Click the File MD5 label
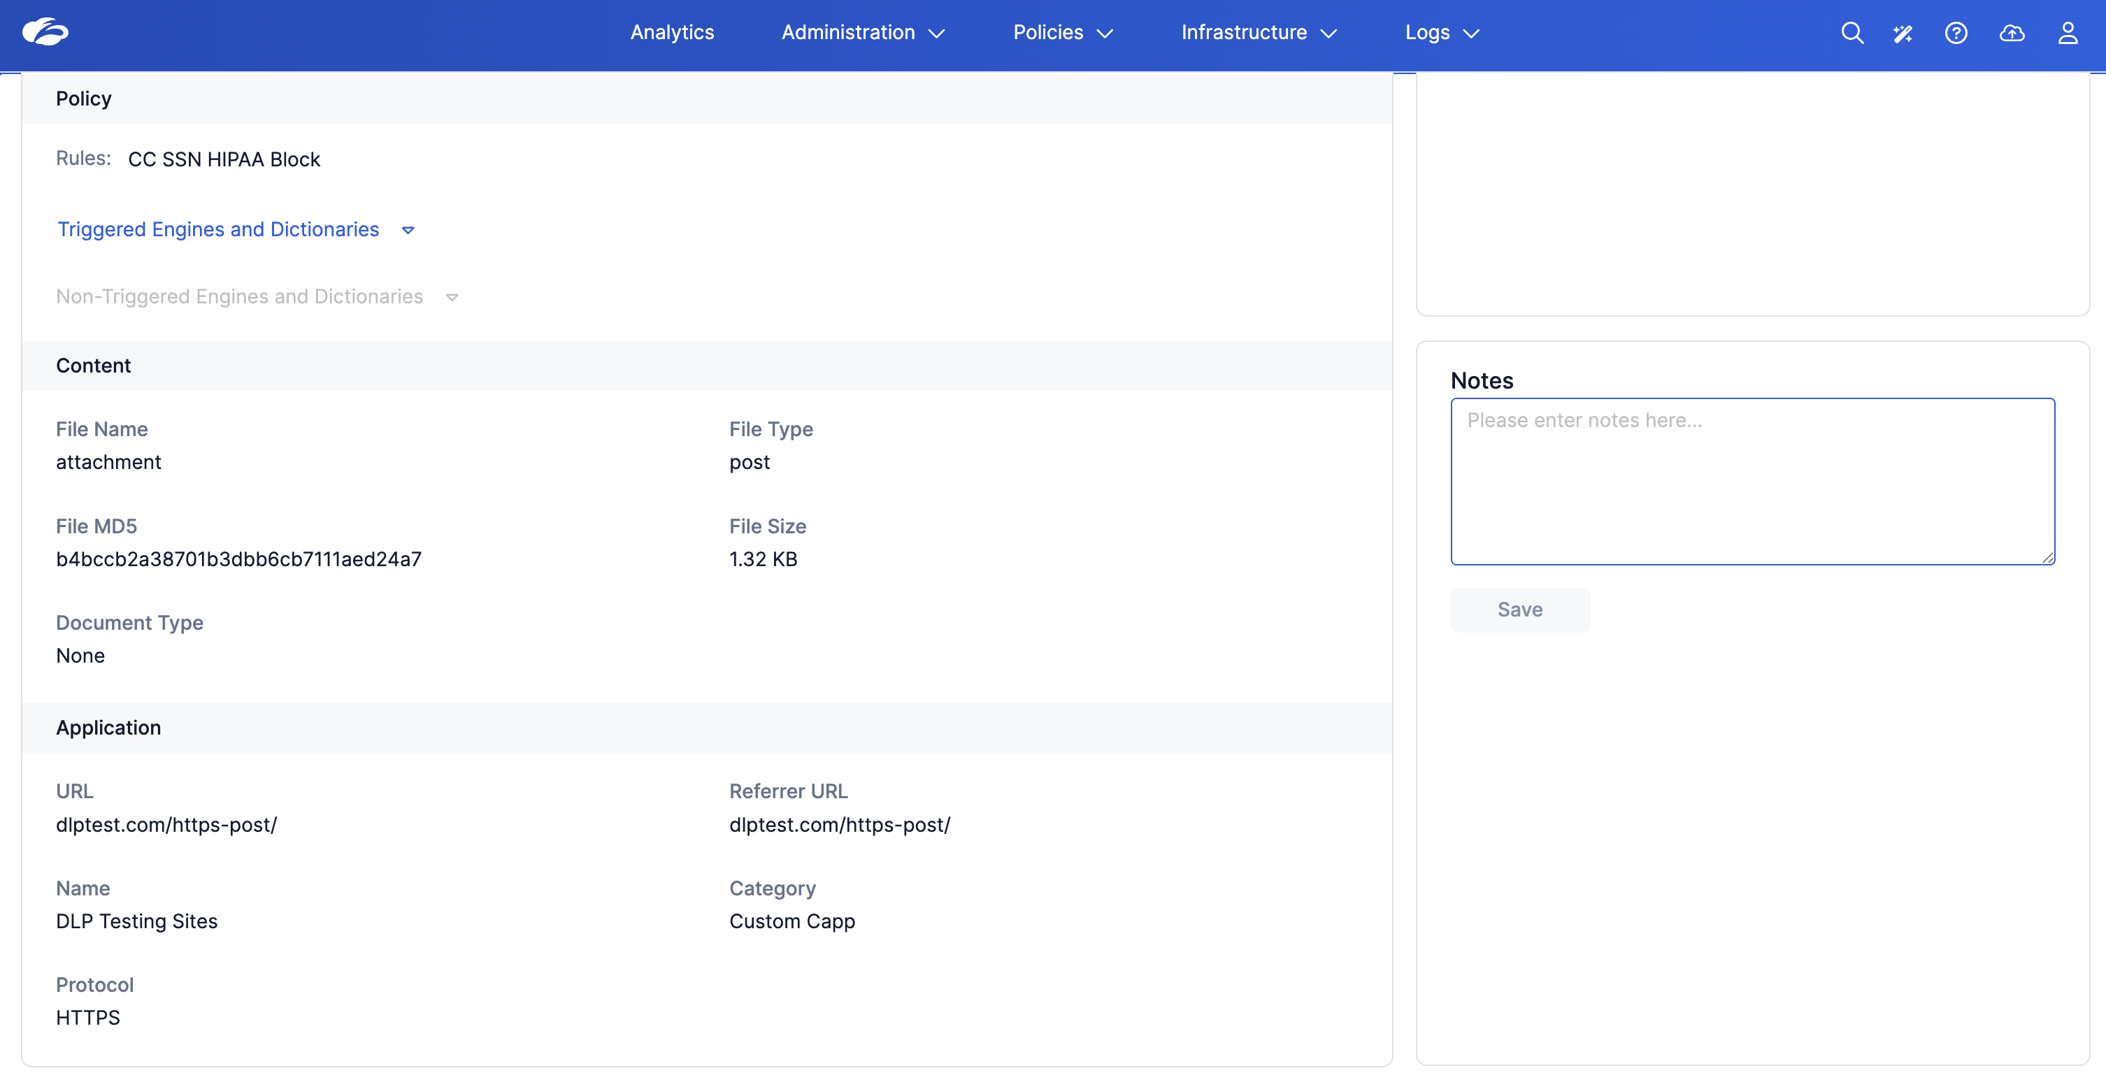The height and width of the screenshot is (1075, 2106). coord(96,526)
